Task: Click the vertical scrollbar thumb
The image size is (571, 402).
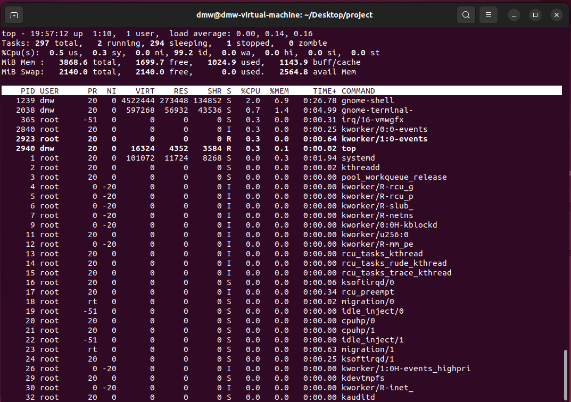Action: tap(566, 375)
